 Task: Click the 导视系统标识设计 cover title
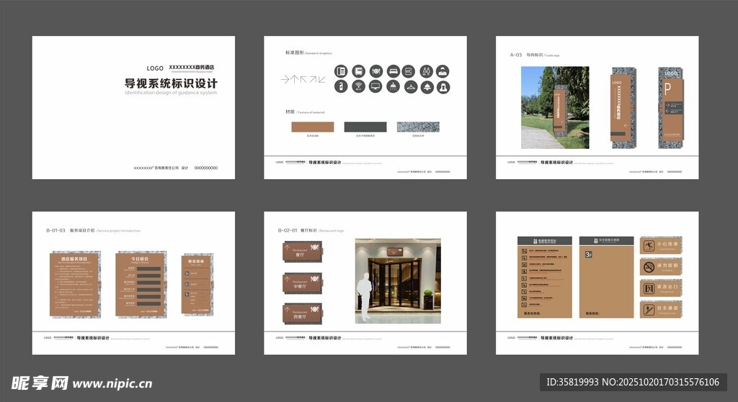(171, 83)
